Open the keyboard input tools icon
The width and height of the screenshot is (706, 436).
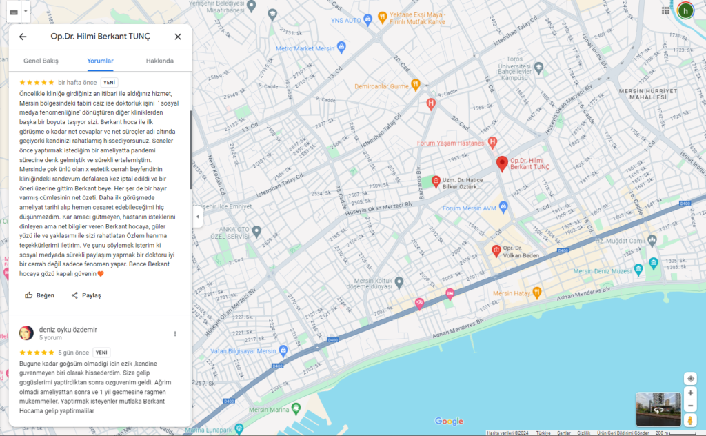[x=14, y=12]
